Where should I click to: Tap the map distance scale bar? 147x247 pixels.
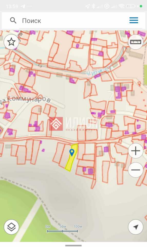tap(62, 229)
